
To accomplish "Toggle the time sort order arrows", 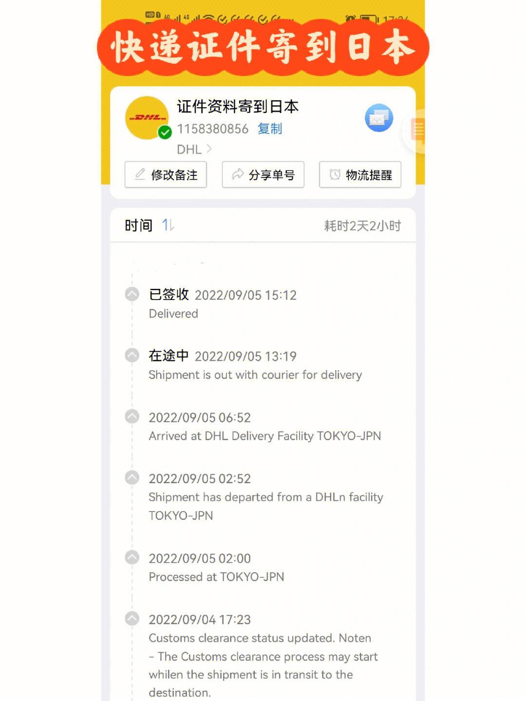I will tap(168, 225).
